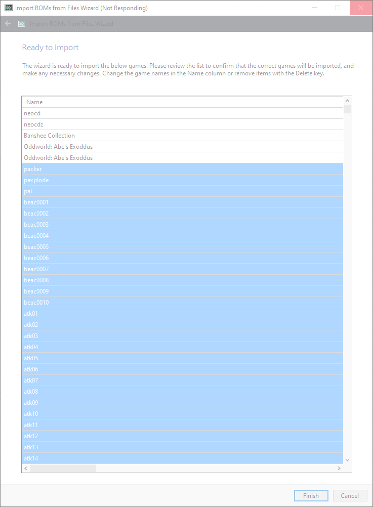This screenshot has width=373, height=507.
Task: Select the beac0004 row
Action: click(x=183, y=236)
